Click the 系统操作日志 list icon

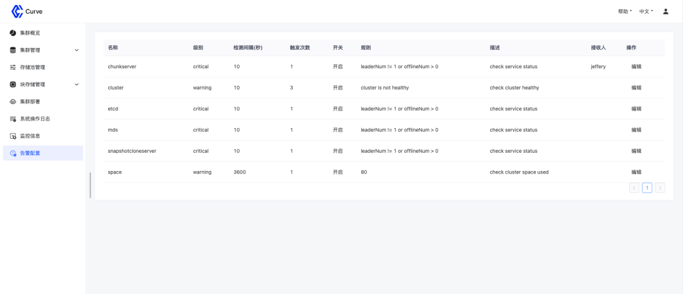tap(13, 119)
